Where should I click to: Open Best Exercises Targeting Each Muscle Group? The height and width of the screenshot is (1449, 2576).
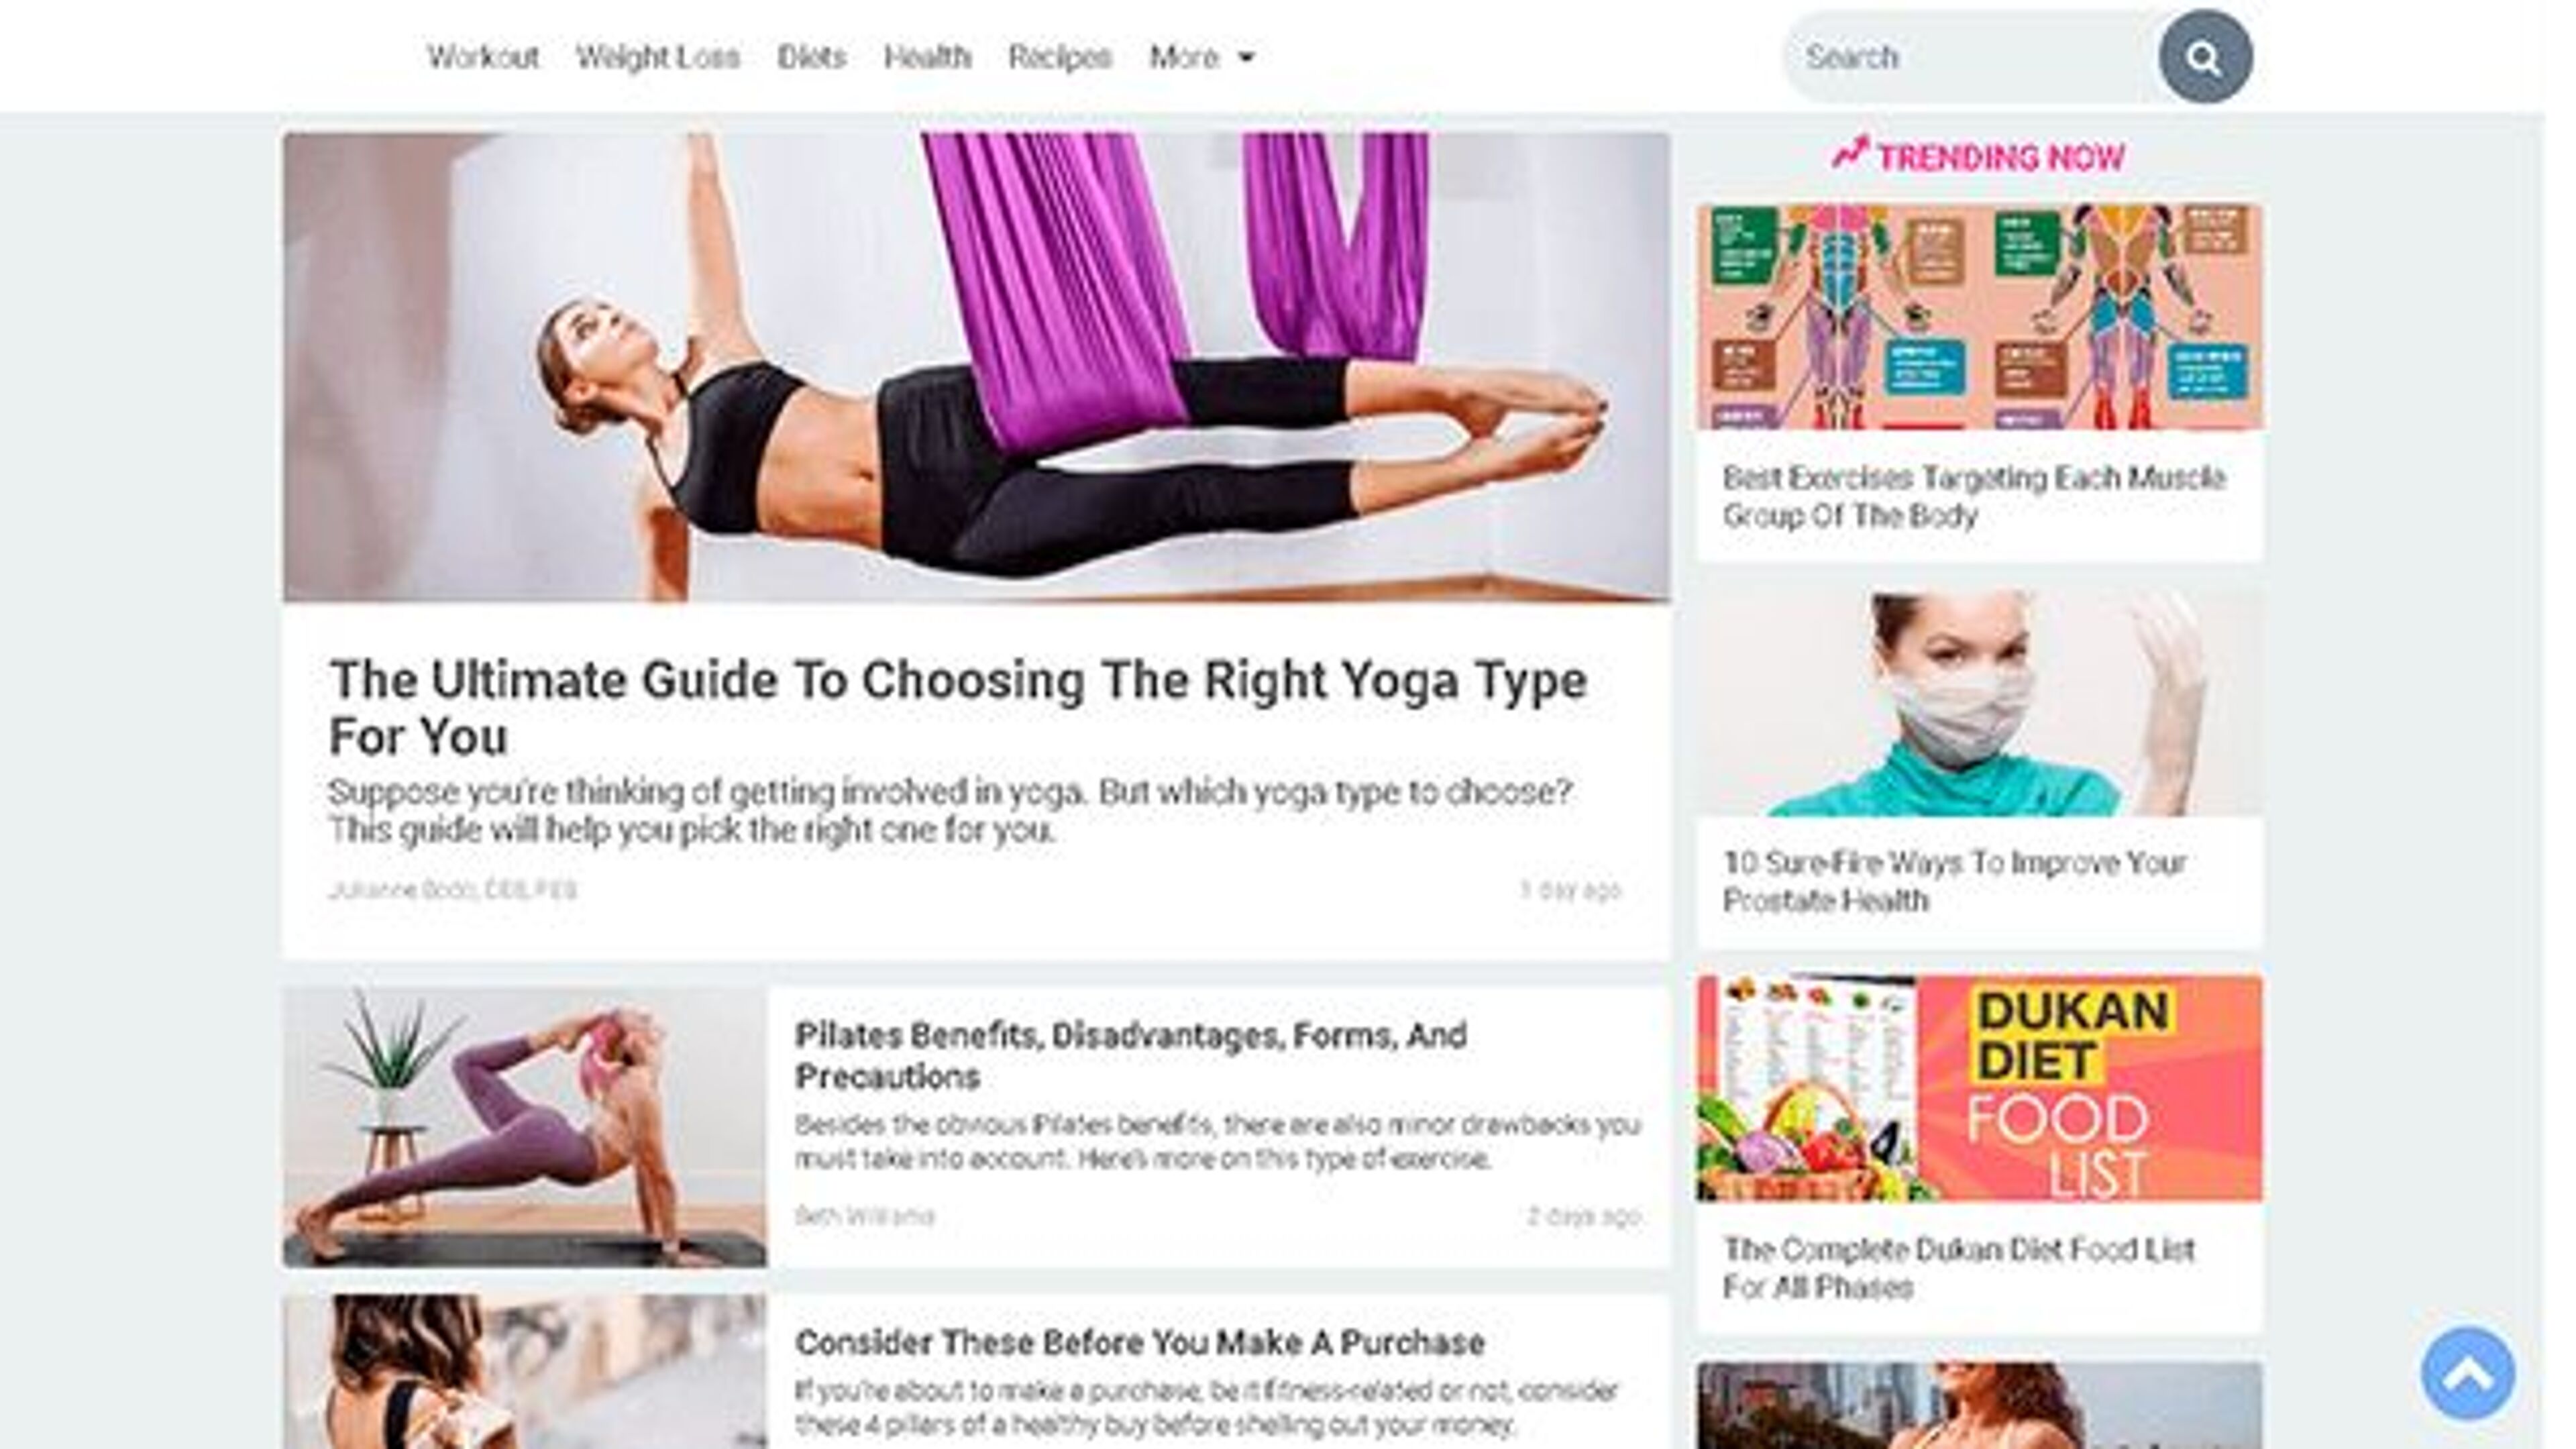(x=1974, y=496)
